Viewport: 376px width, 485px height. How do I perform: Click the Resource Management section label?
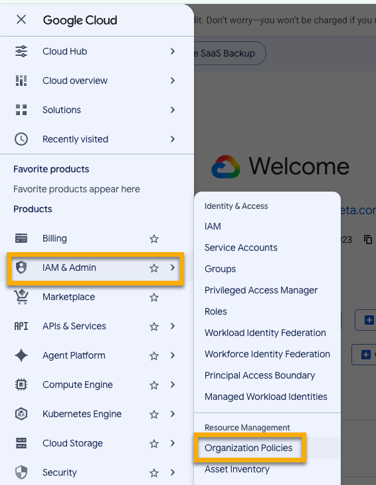(247, 428)
